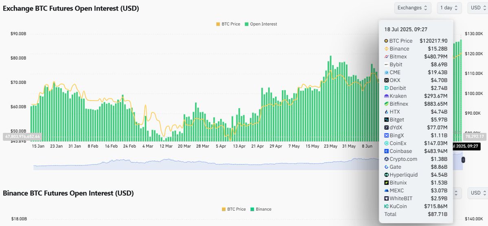This screenshot has height=226, width=488.
Task: Click the CoinEx logo in the tooltip
Action: 386,143
